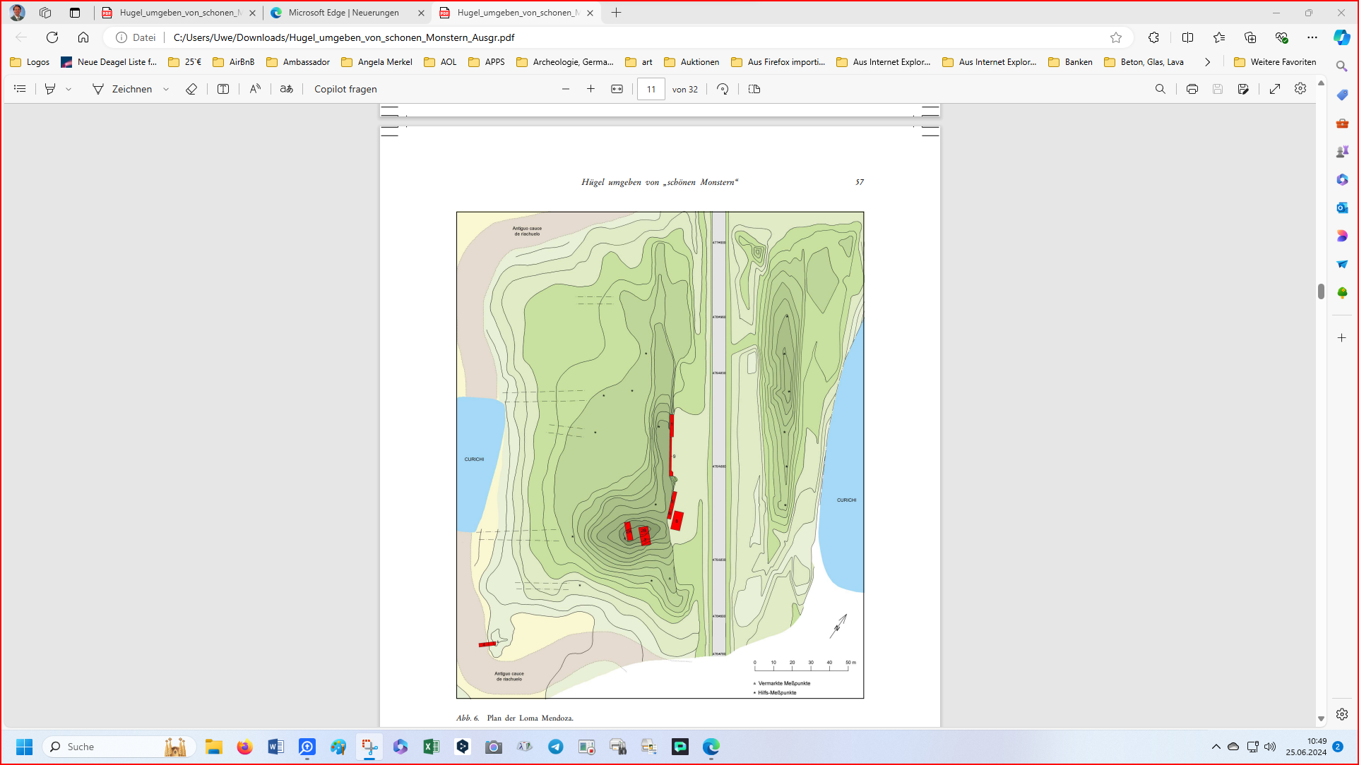1359x765 pixels.
Task: Open the translate tool in PDF toolbar
Action: 287,89
